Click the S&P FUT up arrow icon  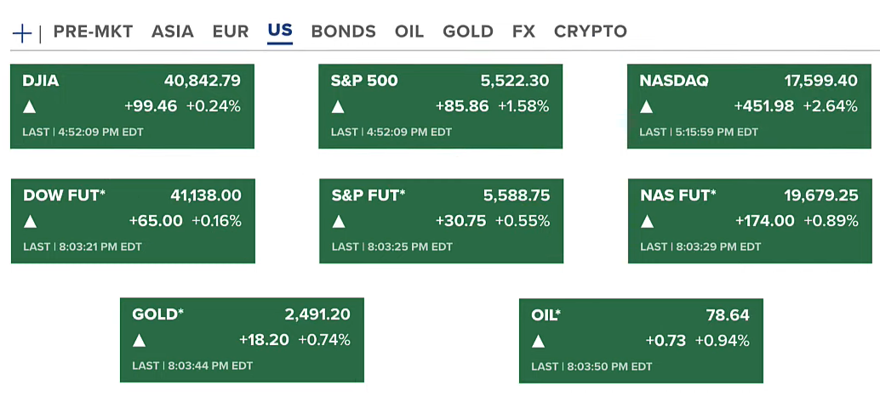pyautogui.click(x=339, y=222)
